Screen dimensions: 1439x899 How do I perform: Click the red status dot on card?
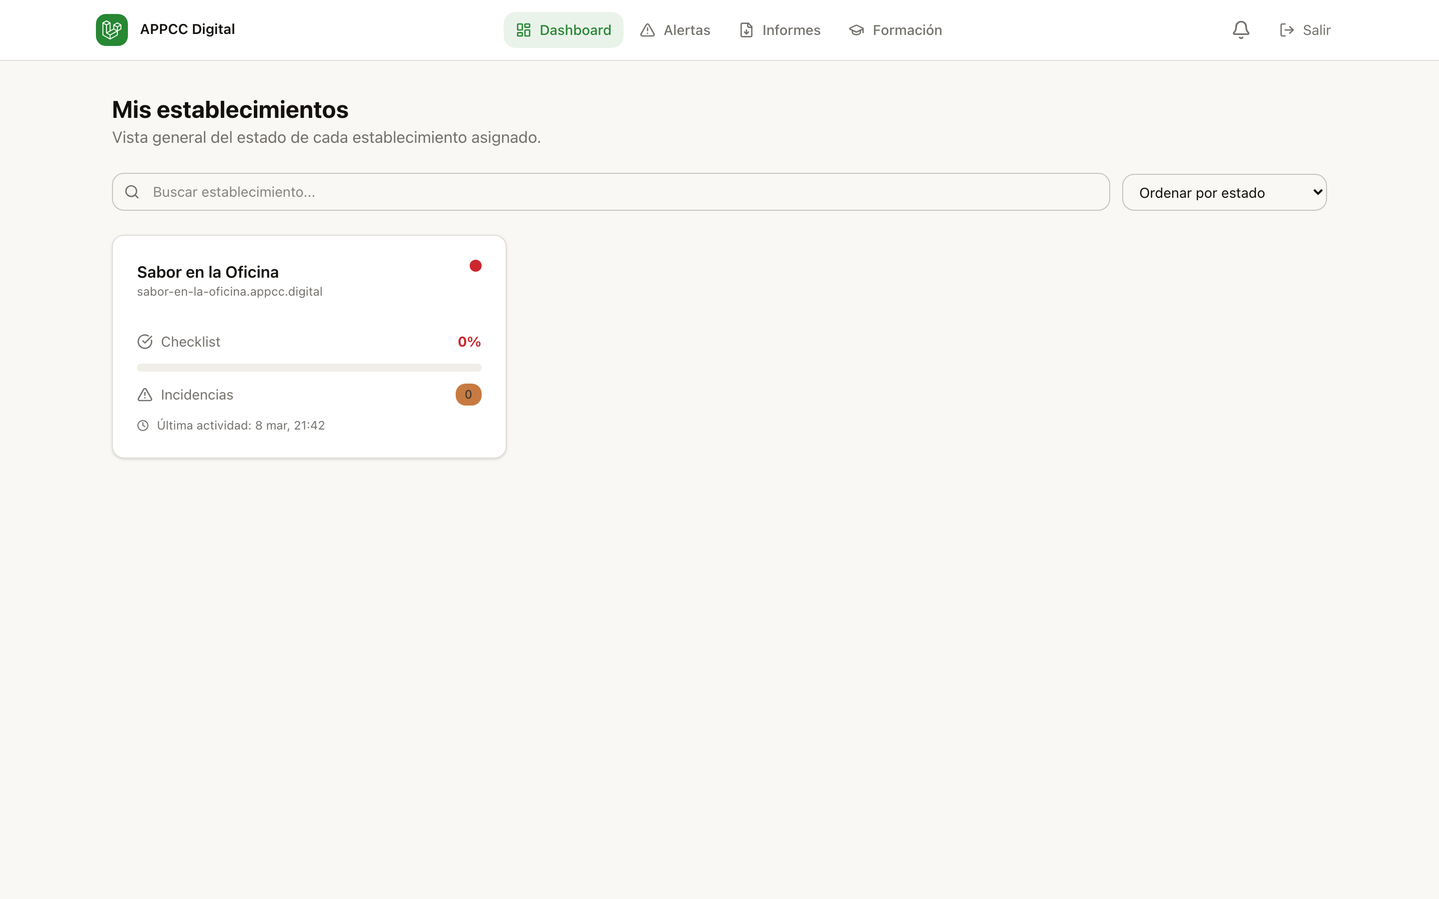475,266
